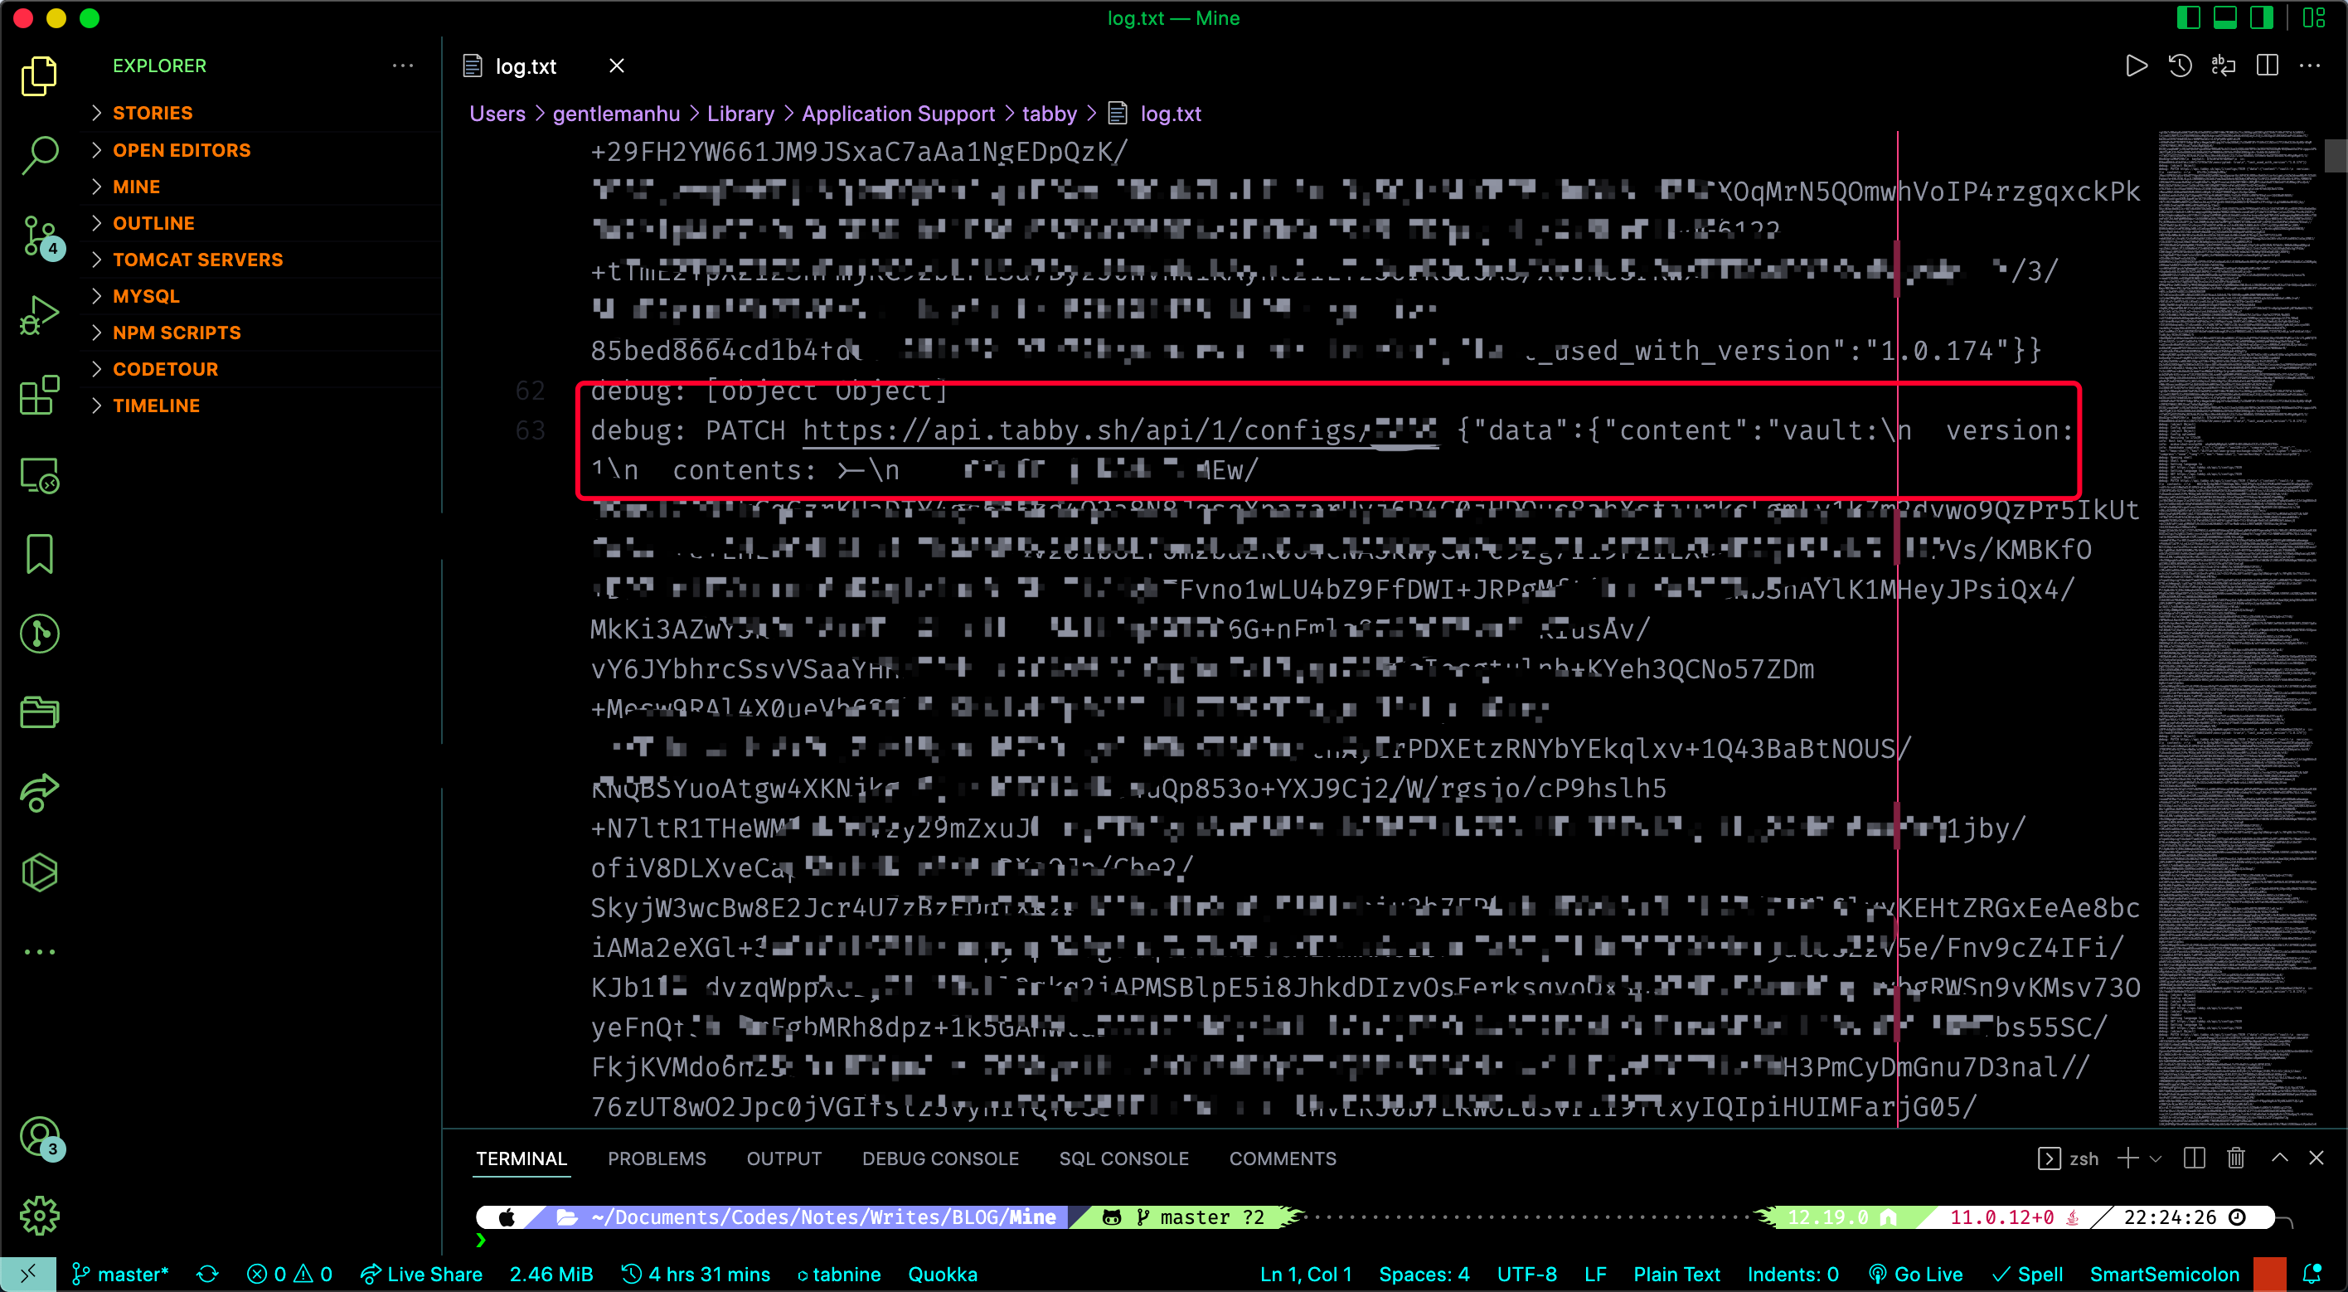Toggle the bottom panel layout button
Viewport: 2348px width, 1292px height.
coord(2225,17)
